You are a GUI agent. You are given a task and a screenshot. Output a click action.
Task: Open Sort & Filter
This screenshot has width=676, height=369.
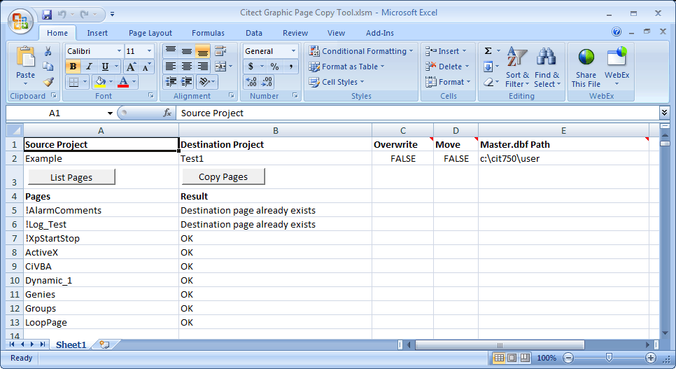coord(517,67)
